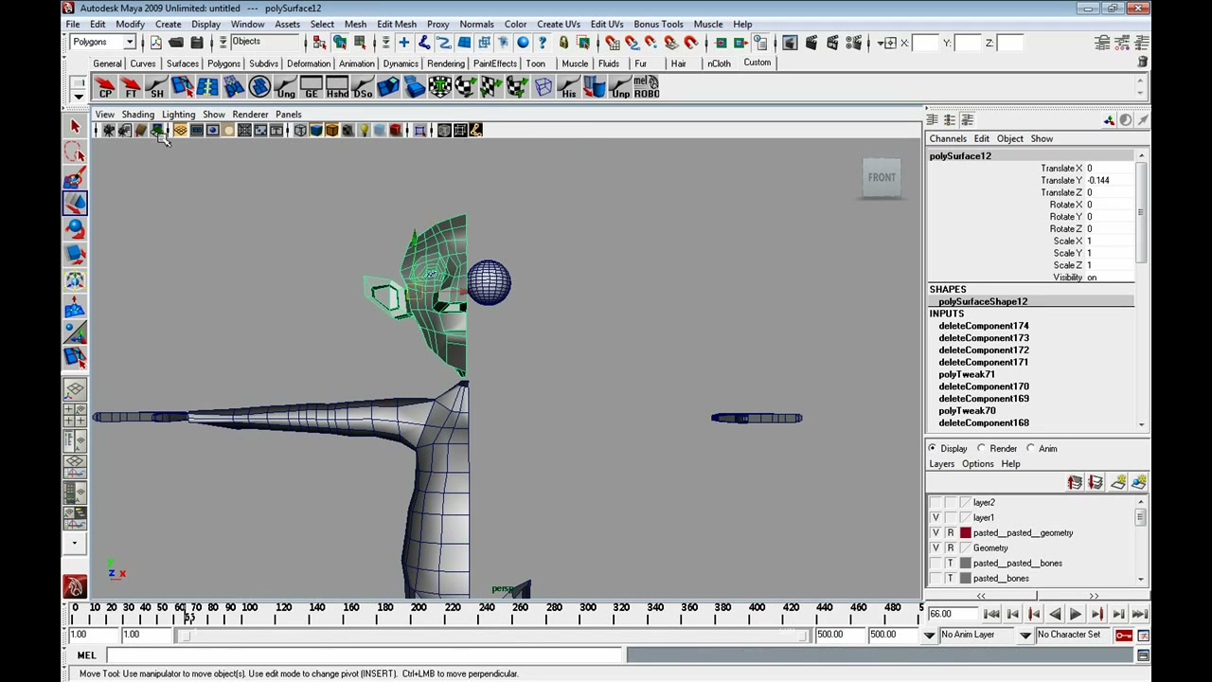1212x682 pixels.
Task: Open the Edit Mesh menu
Action: click(x=397, y=25)
